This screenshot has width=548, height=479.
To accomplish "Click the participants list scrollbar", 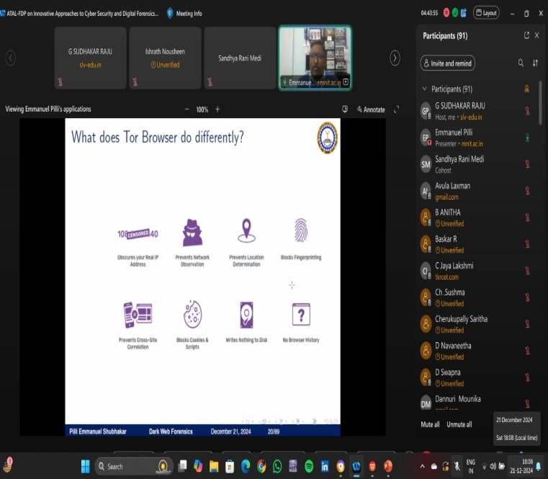I will [x=540, y=103].
